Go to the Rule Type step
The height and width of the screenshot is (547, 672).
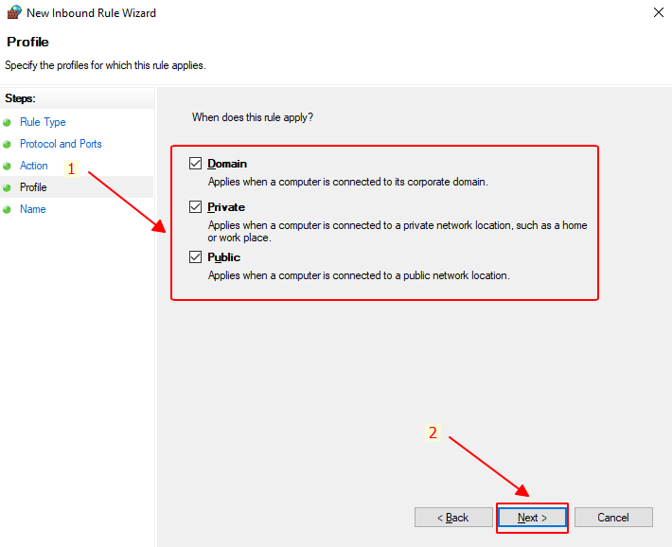[x=43, y=122]
